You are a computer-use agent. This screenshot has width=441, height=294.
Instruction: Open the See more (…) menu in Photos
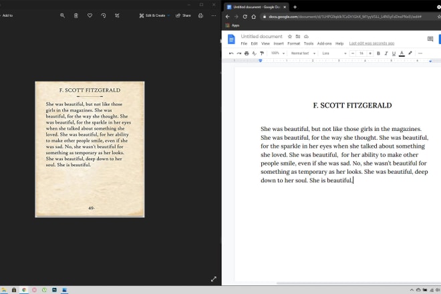click(x=214, y=15)
